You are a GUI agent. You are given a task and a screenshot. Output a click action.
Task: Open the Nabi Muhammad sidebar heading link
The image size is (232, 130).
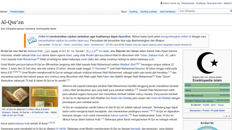click(x=194, y=96)
